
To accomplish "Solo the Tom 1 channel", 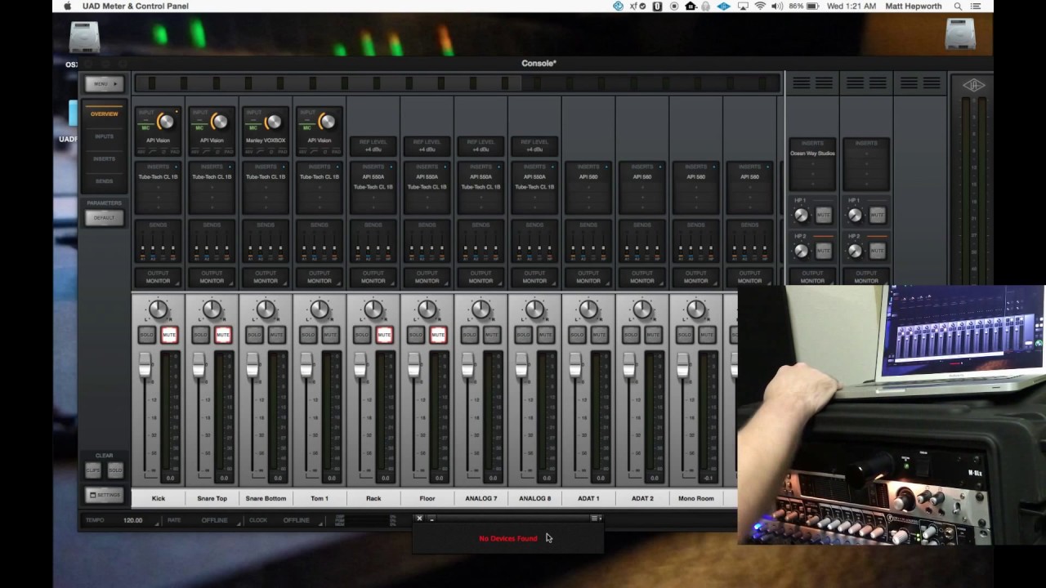I will pyautogui.click(x=308, y=335).
